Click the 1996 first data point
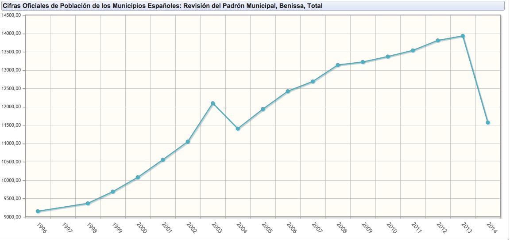Image resolution: width=510 pixels, height=242 pixels. pos(38,211)
